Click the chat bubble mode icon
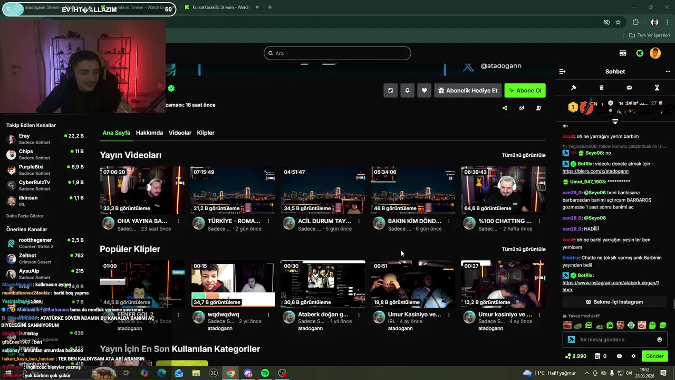Image resolution: width=675 pixels, height=380 pixels. [x=629, y=88]
